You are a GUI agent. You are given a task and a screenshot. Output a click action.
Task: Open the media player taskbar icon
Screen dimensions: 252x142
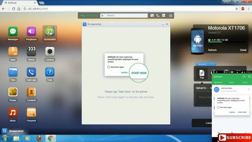tap(27, 138)
